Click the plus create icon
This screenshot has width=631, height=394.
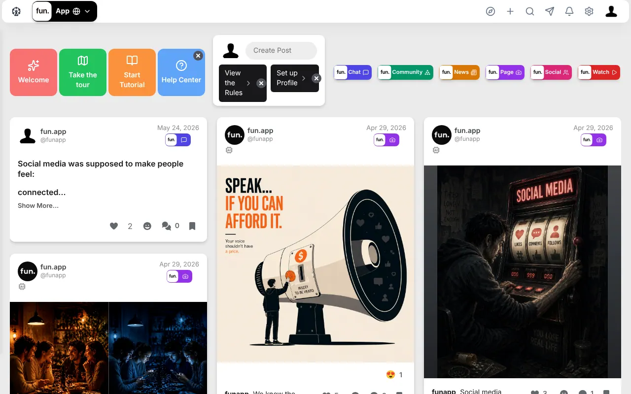pyautogui.click(x=510, y=11)
